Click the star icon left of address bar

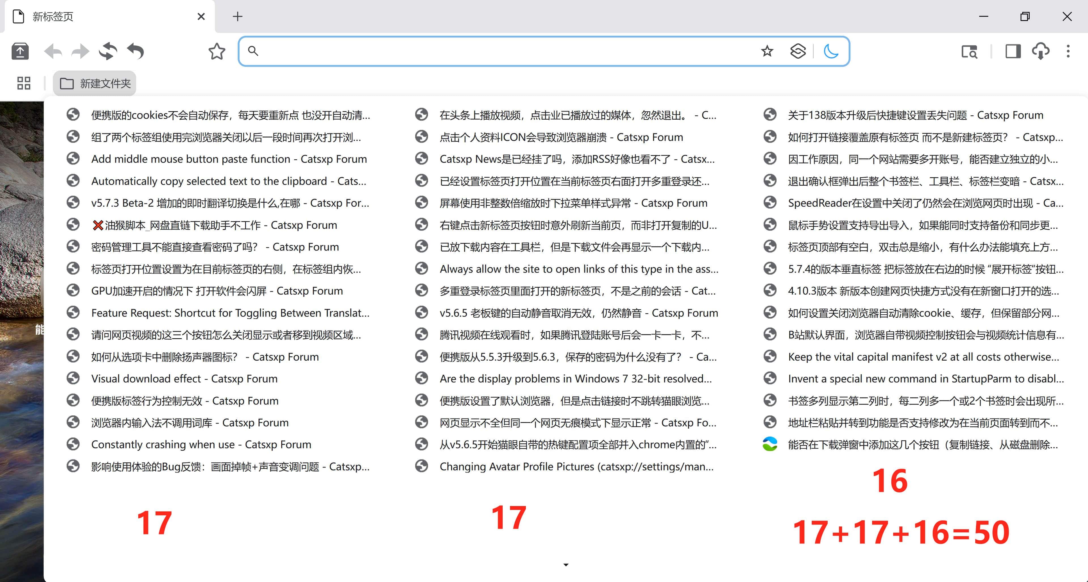click(217, 51)
